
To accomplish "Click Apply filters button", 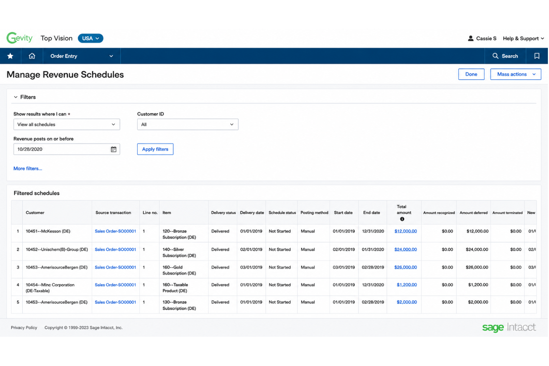I will [155, 149].
